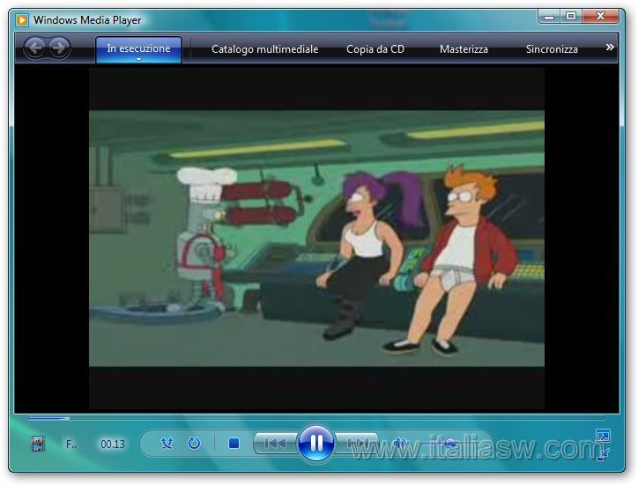This screenshot has width=638, height=485.
Task: Close the Windows Media Player window
Action: [x=601, y=16]
